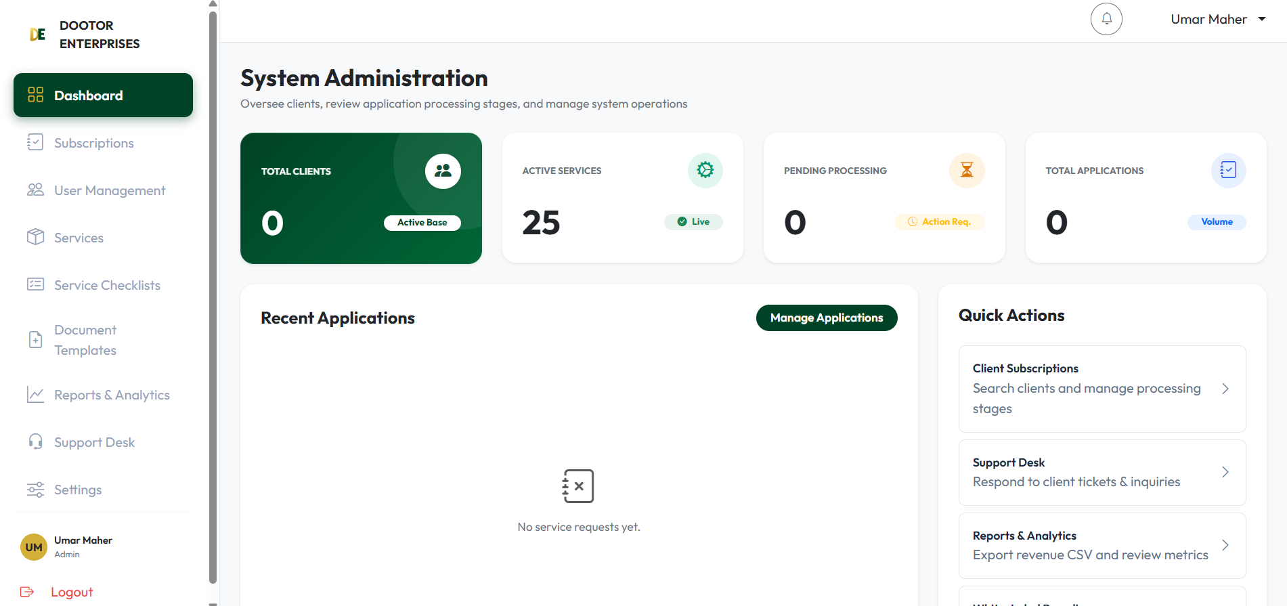Screen dimensions: 1287x606
Task: Open notifications bell icon
Action: coord(1106,19)
